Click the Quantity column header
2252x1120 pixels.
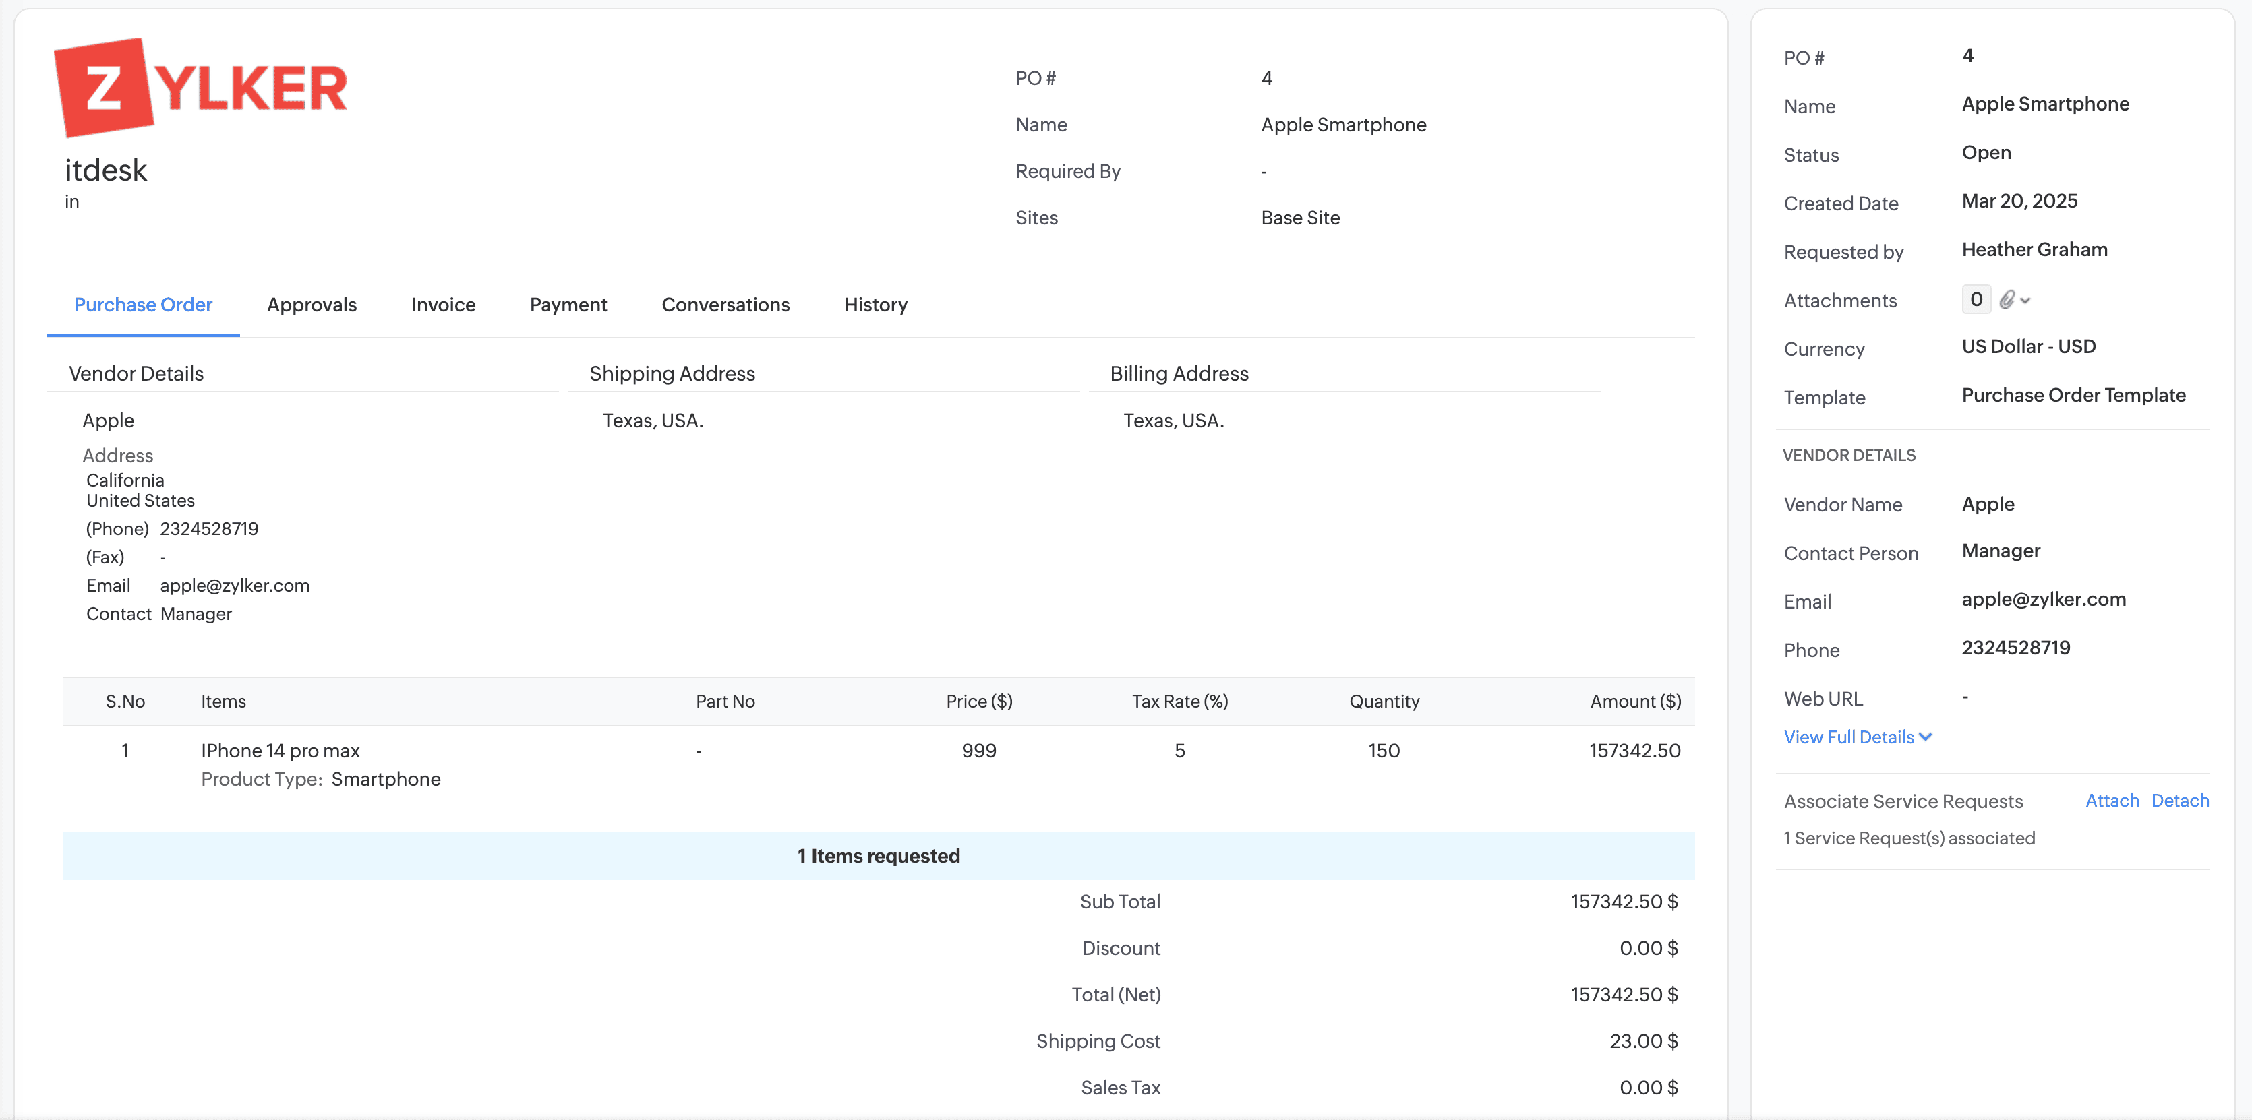point(1384,702)
